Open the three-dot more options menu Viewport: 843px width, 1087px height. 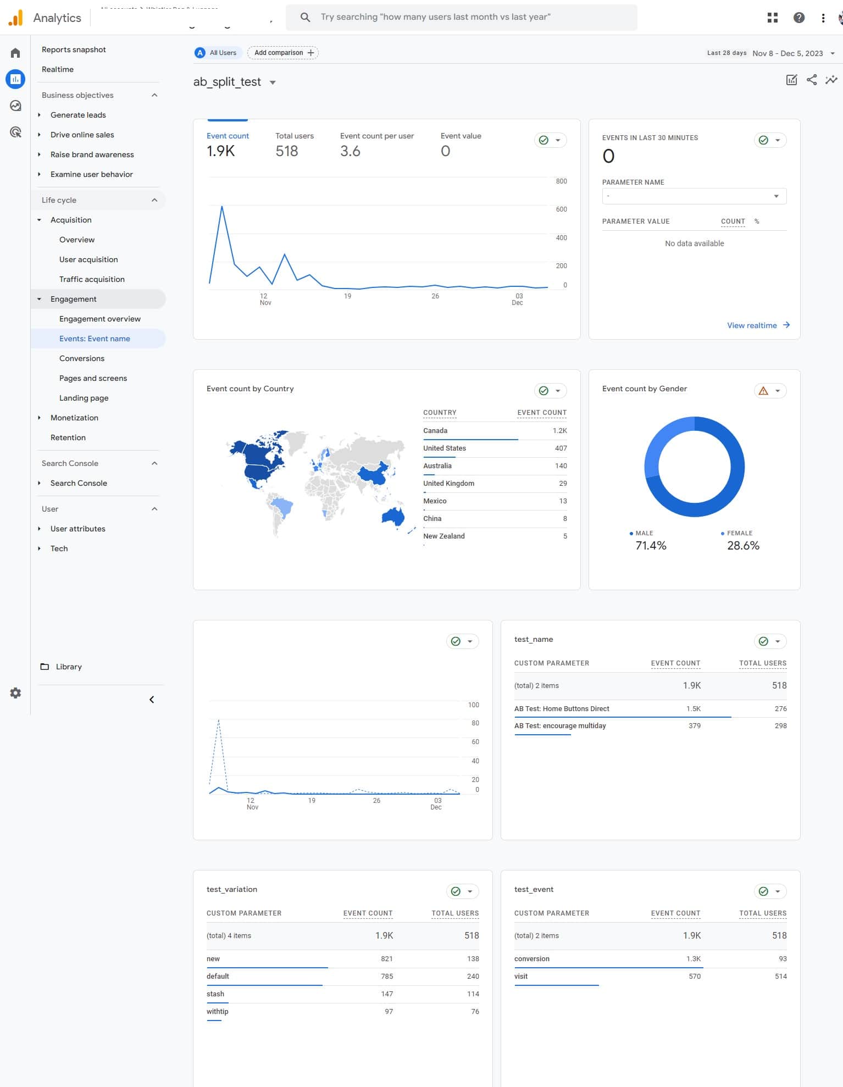823,18
